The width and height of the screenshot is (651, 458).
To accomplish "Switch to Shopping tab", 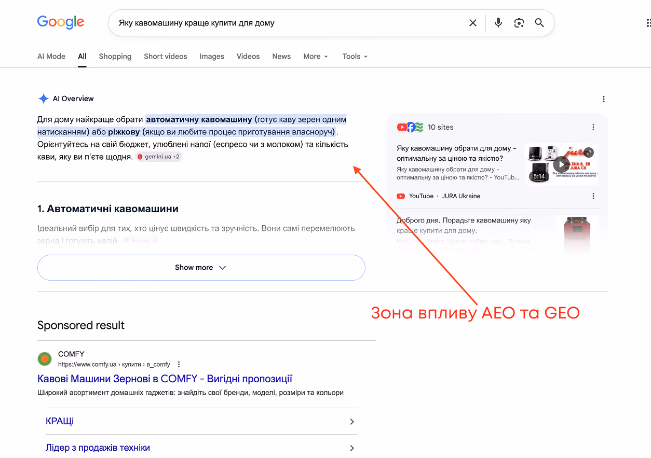I will click(x=115, y=57).
